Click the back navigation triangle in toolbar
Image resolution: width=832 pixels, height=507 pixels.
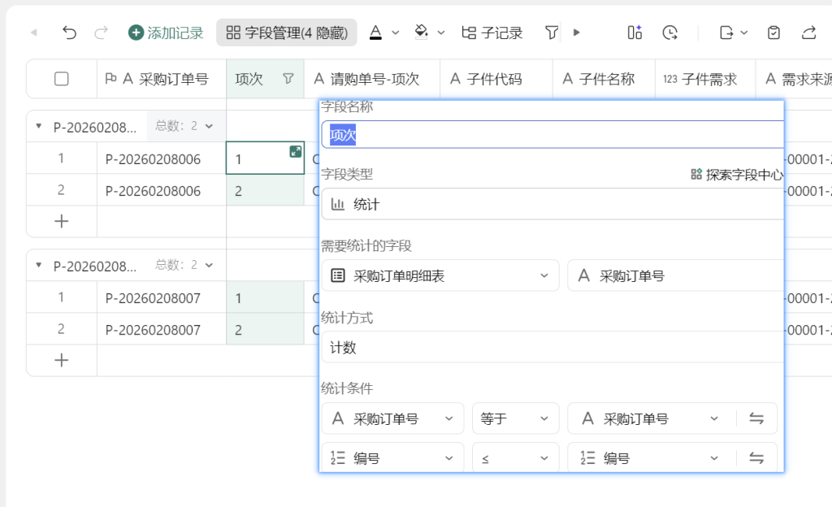pyautogui.click(x=34, y=32)
